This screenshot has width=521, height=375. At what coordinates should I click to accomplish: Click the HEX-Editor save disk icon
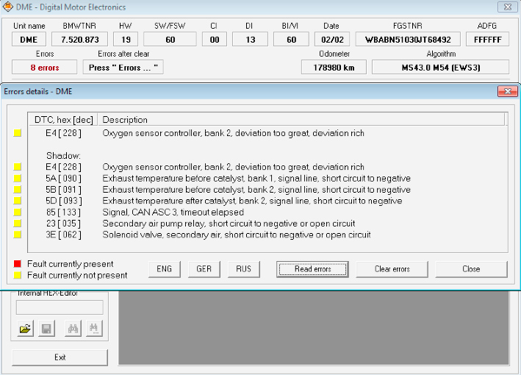[47, 329]
